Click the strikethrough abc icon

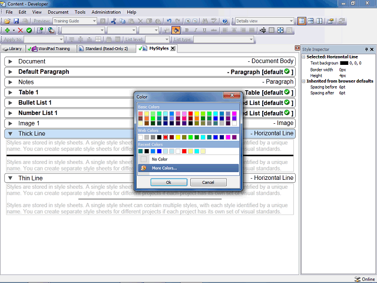point(213,30)
